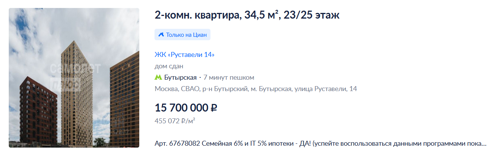Click the Циан logo icon in badge

coord(161,35)
